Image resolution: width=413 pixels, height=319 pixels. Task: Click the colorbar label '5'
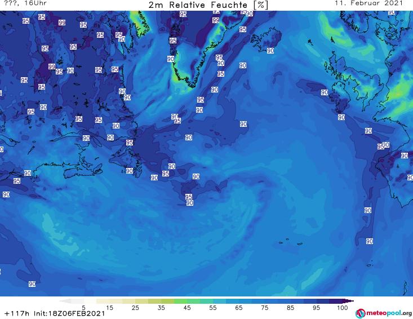point(83,308)
